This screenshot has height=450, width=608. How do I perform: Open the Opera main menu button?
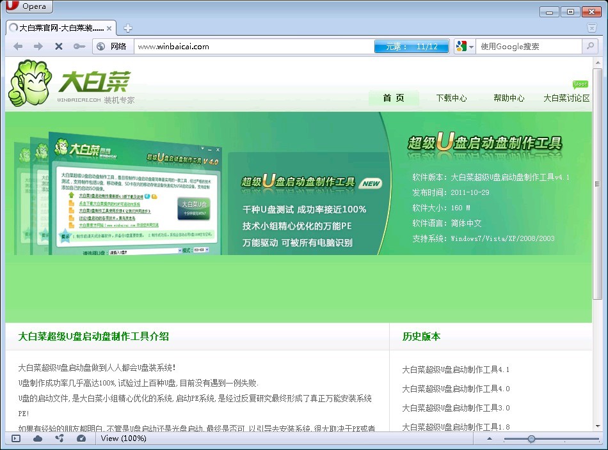(29, 6)
